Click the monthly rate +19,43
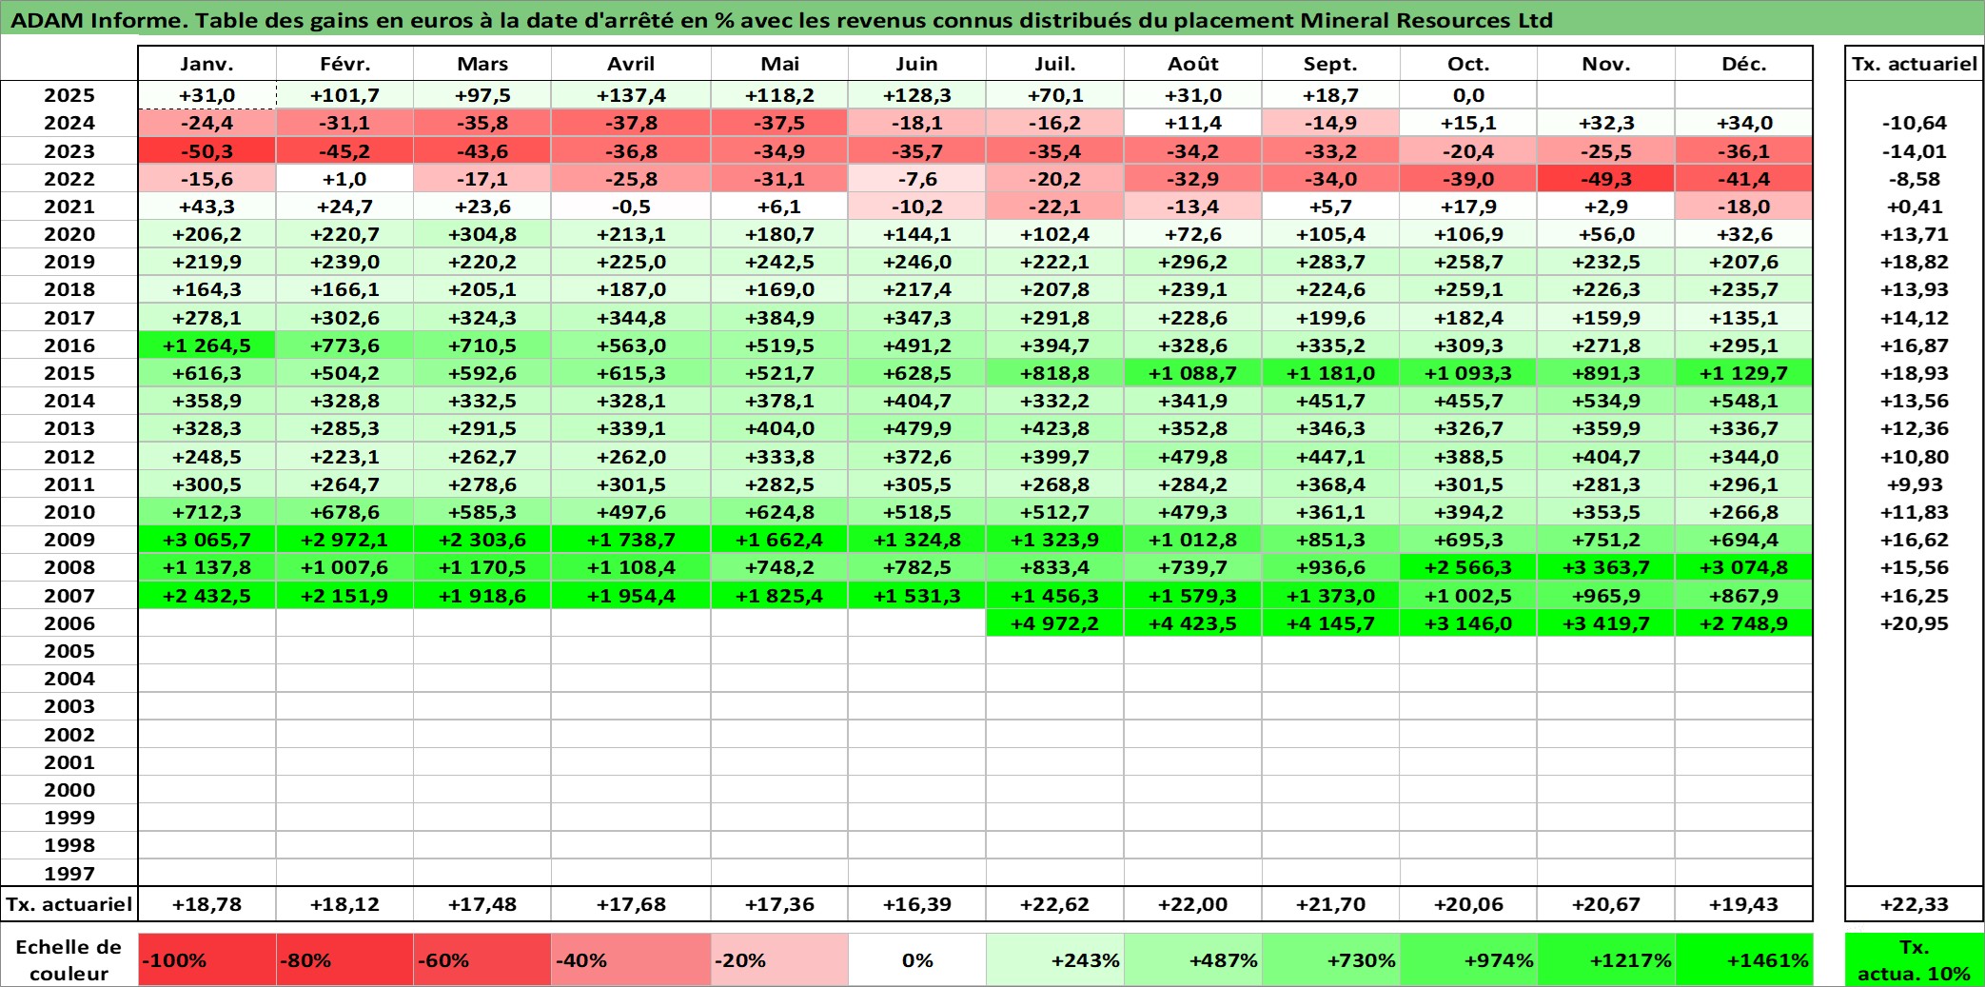Screen dimensions: 1985x987 (x=1743, y=904)
